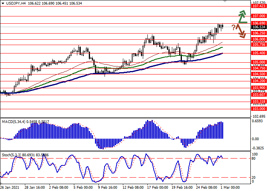The height and width of the screenshot is (191, 268).
Task: Open the USDJPY chart dropdown triangle
Action: [3, 3]
